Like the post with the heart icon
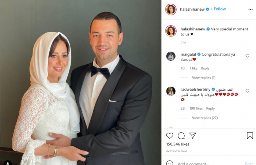256x165 pixels. (170, 136)
